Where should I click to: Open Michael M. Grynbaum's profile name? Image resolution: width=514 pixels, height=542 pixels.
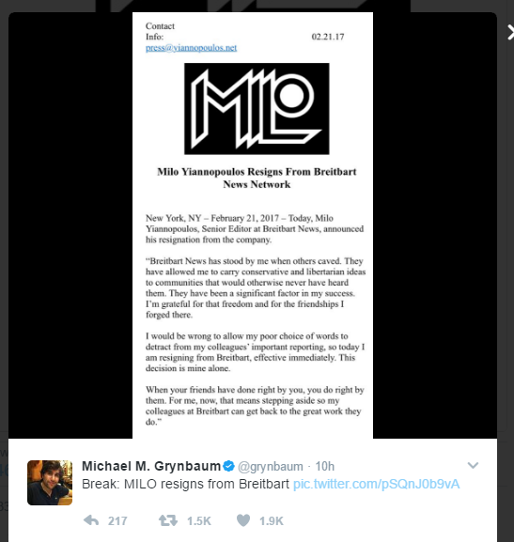pos(151,466)
